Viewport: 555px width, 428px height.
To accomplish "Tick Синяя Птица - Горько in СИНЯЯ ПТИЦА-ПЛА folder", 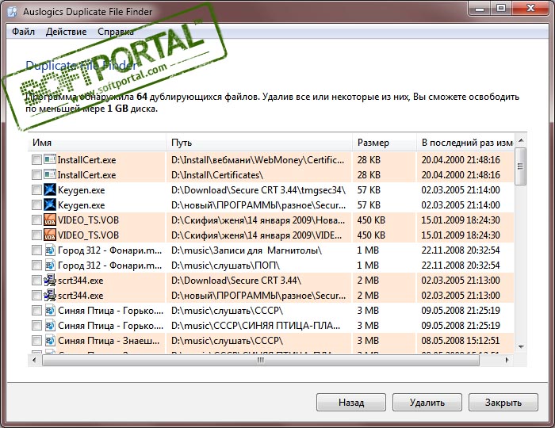I will point(36,326).
